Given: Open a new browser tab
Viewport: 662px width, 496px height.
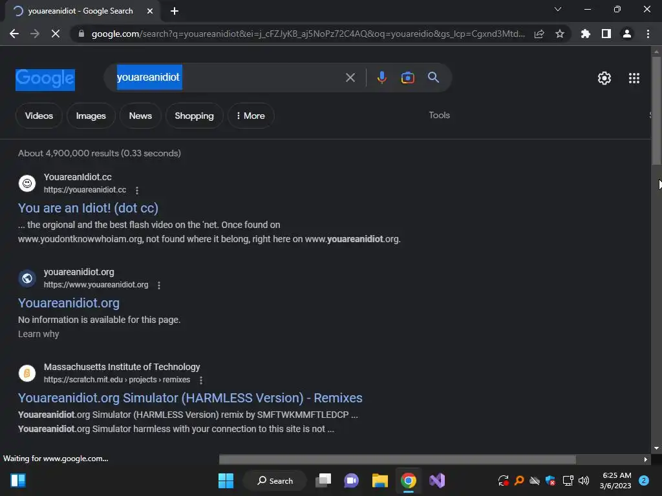Looking at the screenshot, I should coord(175,11).
